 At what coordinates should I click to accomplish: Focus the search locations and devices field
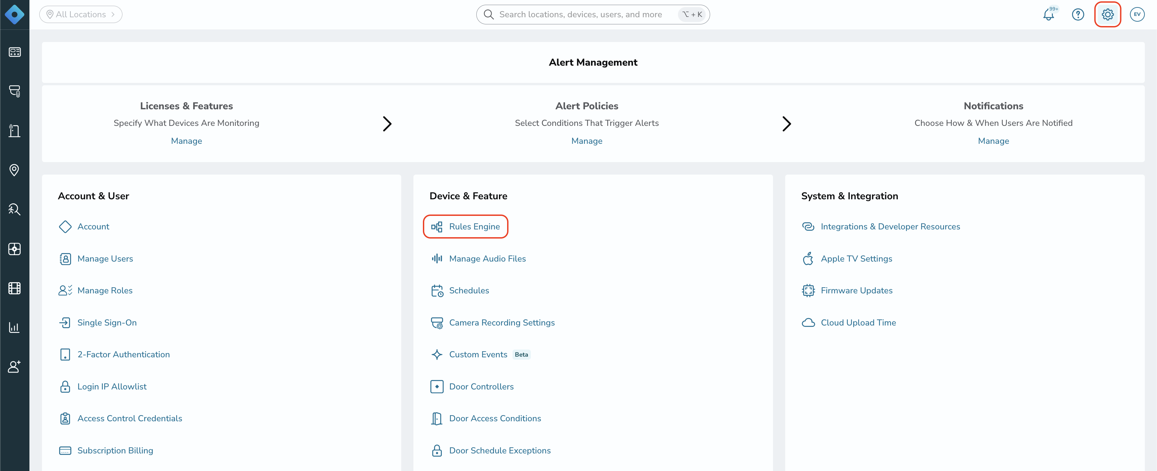pyautogui.click(x=593, y=15)
